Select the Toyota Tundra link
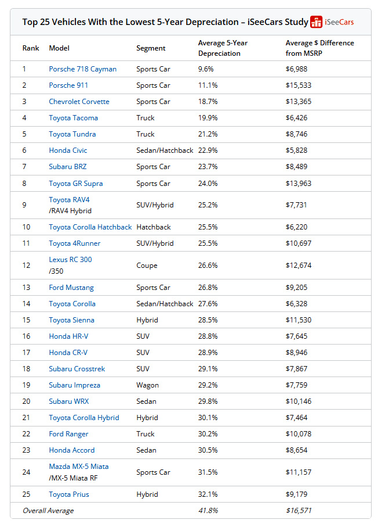The width and height of the screenshot is (378, 527). coord(72,134)
